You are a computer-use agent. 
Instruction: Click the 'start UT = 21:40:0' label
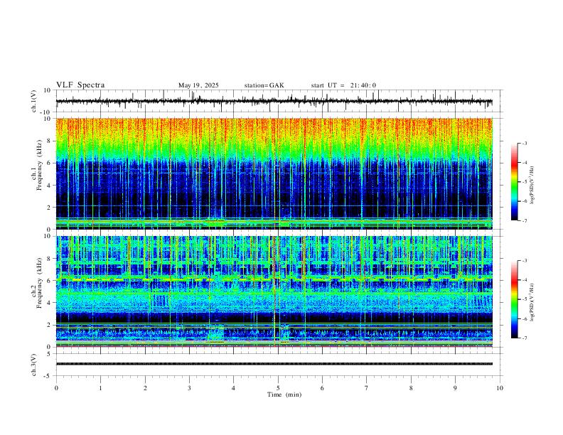(x=343, y=85)
